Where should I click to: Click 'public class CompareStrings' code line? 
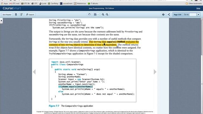click(67, 64)
